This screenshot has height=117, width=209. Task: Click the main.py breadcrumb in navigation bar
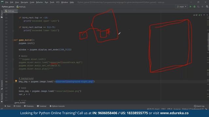click(x=21, y=6)
